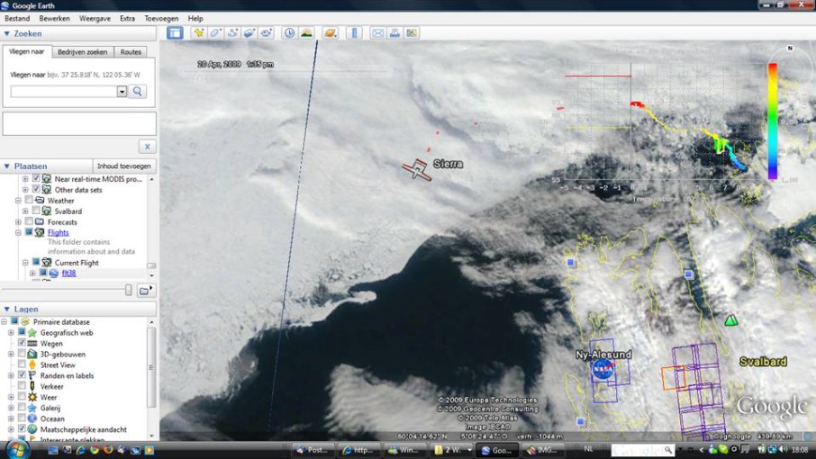Viewport: 816px width, 459px height.
Task: Click the north-up compass N control
Action: tap(790, 48)
